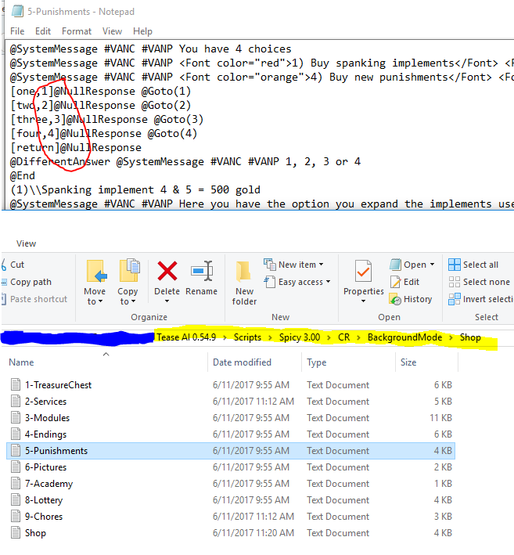Click Scripts in the address bar path
514x555 pixels.
click(247, 337)
